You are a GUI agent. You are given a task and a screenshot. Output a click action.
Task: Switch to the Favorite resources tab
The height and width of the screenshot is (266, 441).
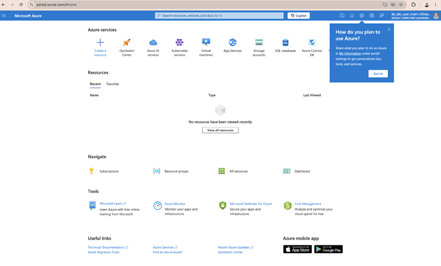112,84
